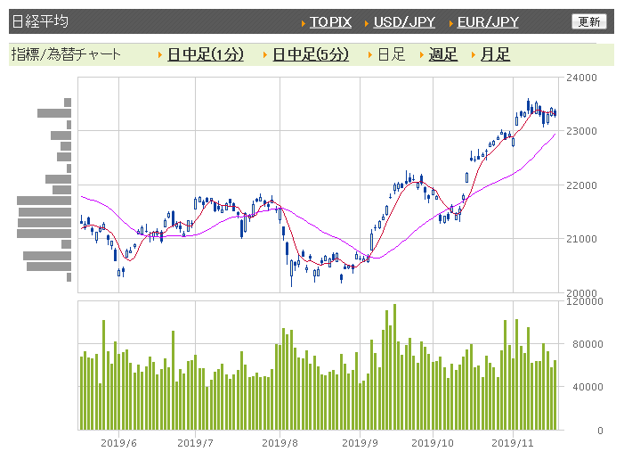Click the 2019/6 date axis label
Image resolution: width=624 pixels, height=468 pixels.
[118, 443]
